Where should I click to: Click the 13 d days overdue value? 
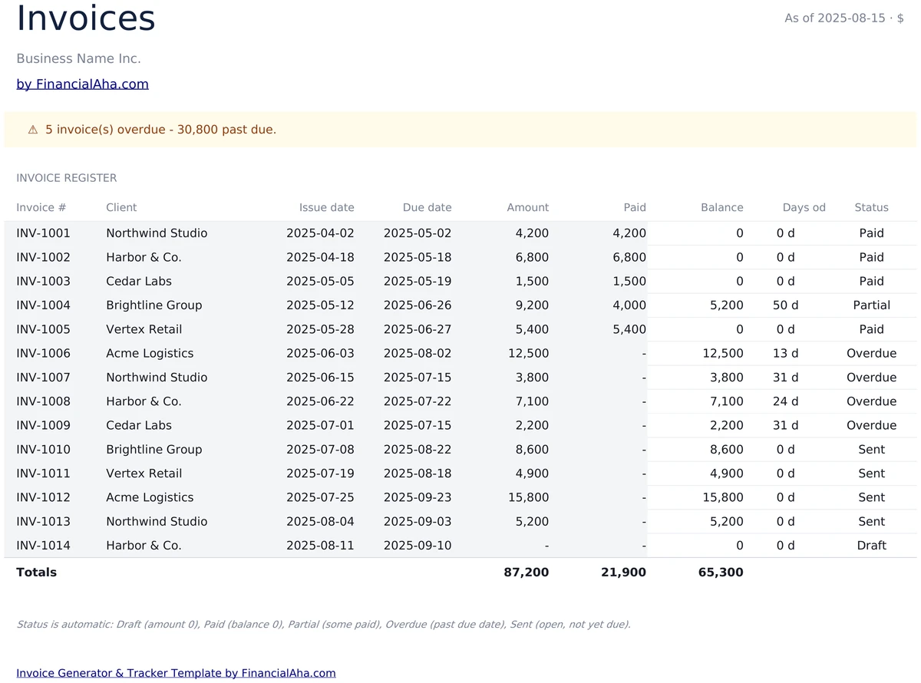(786, 353)
